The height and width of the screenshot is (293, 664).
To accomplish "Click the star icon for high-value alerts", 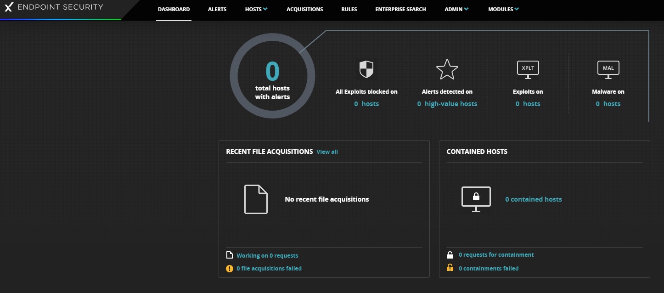I will 447,69.
